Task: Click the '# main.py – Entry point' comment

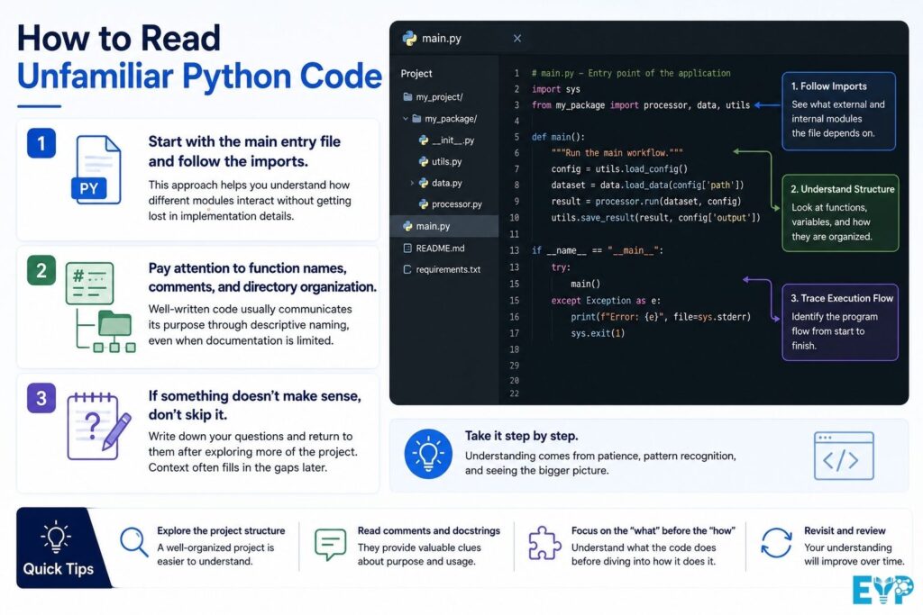Action: pyautogui.click(x=631, y=74)
